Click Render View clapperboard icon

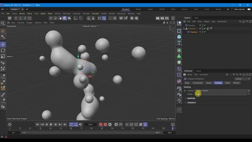[157, 18]
